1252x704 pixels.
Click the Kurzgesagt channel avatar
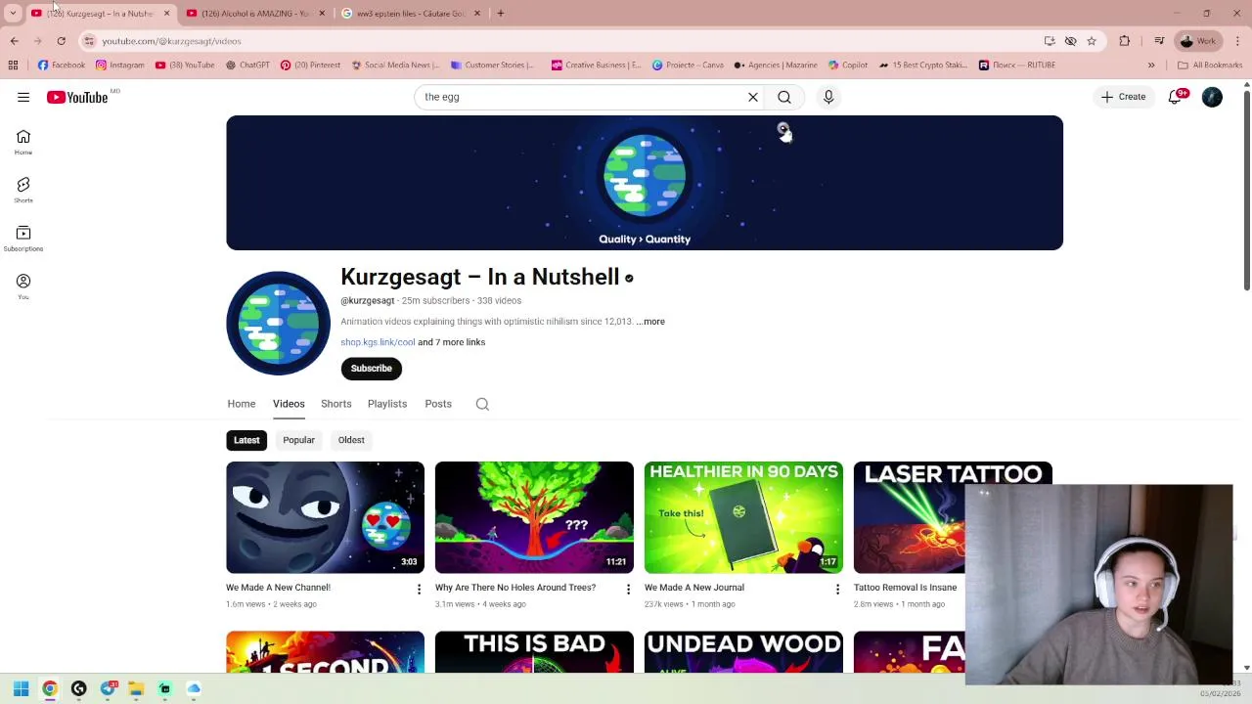click(x=279, y=323)
